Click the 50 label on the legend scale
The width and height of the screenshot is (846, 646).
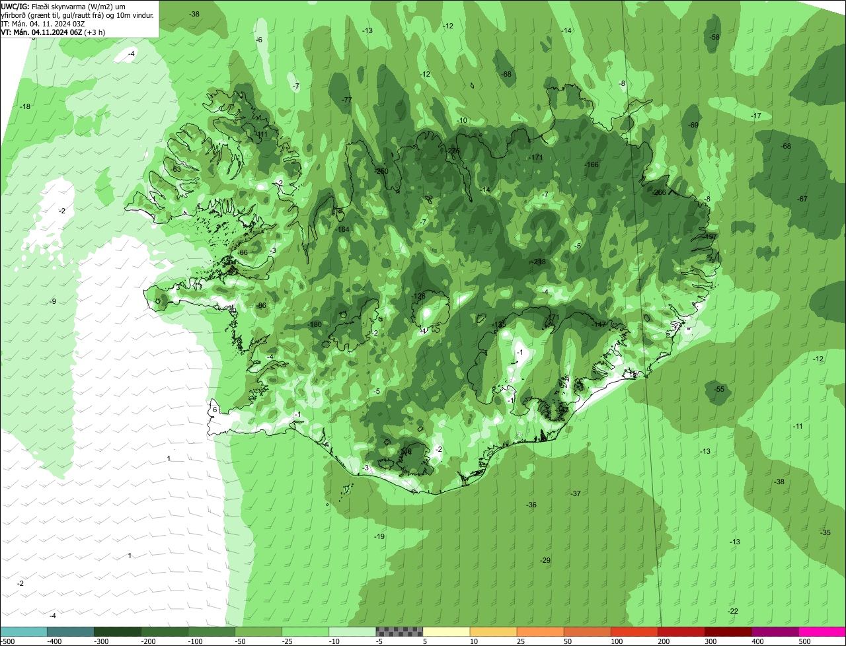(568, 641)
